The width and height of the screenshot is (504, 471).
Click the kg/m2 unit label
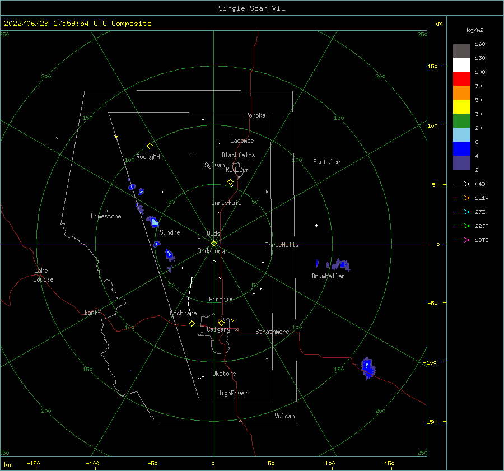[x=475, y=30]
